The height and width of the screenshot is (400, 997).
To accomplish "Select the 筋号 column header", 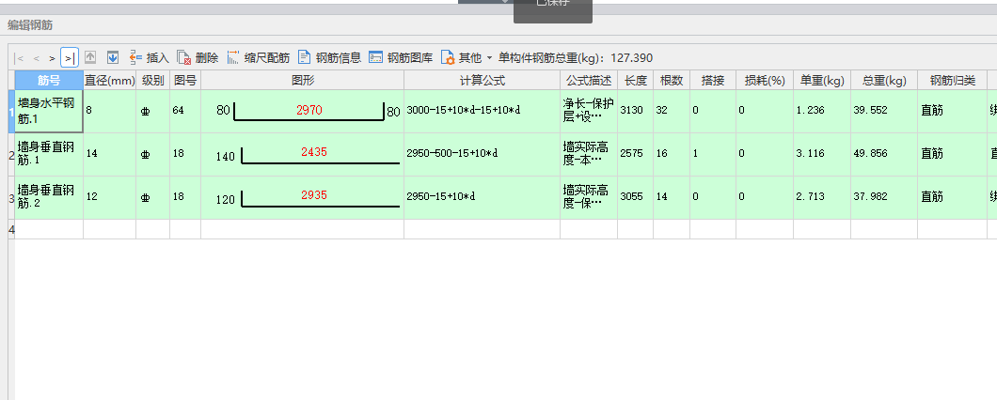I will point(49,80).
